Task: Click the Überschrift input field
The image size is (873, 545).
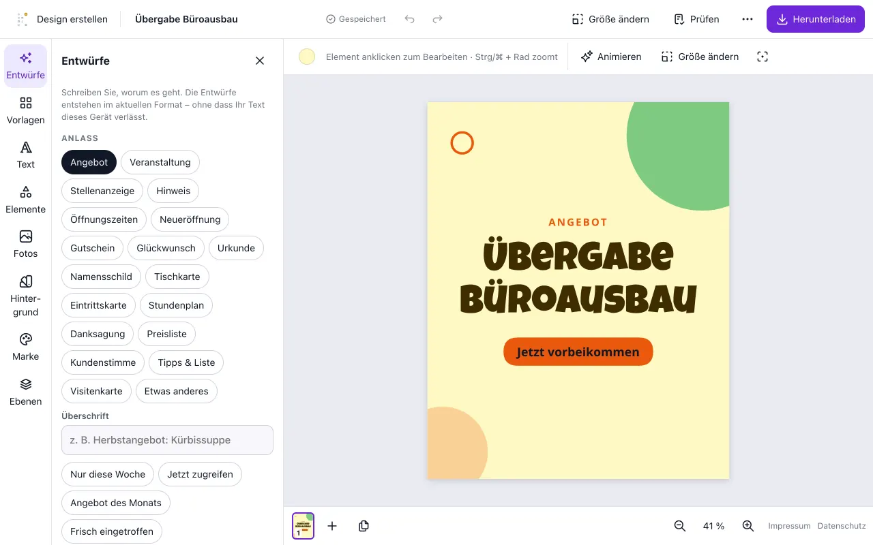Action: (x=167, y=440)
